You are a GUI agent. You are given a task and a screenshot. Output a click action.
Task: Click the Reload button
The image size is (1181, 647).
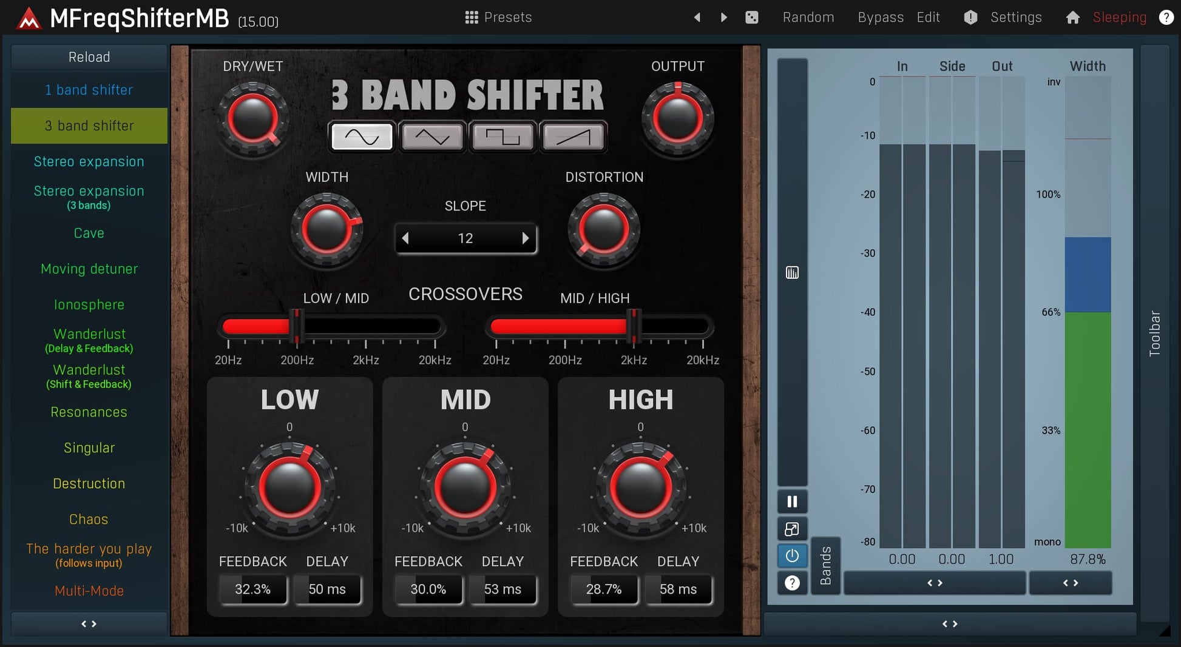pos(89,56)
